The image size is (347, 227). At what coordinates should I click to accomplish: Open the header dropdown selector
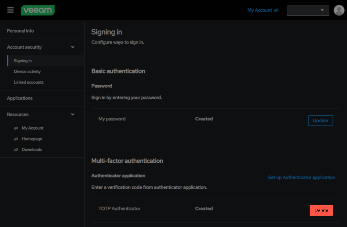coord(308,10)
